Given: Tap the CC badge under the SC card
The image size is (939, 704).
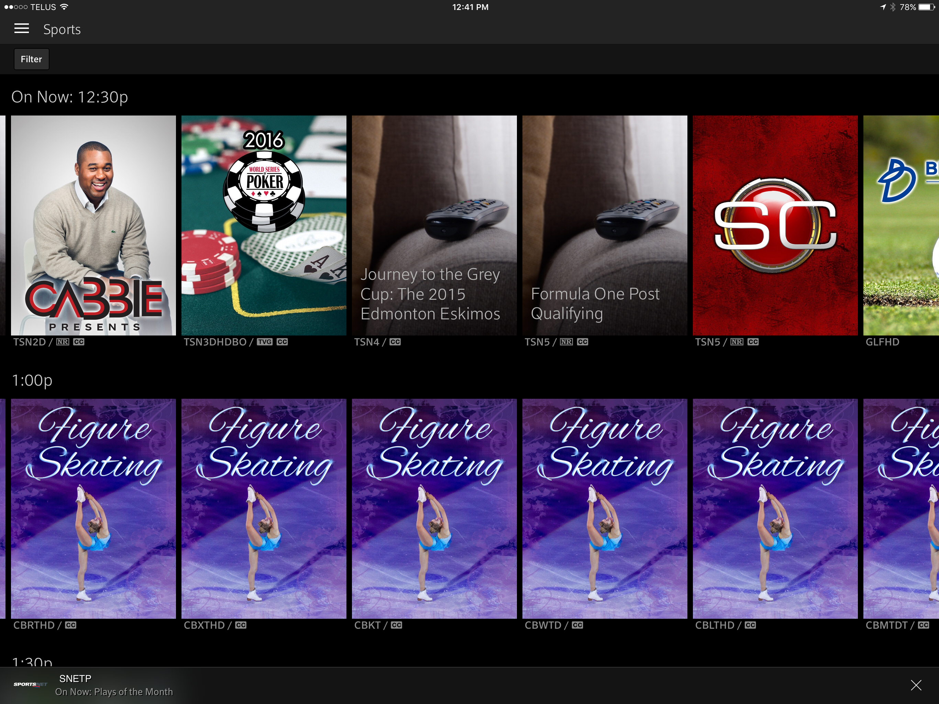Looking at the screenshot, I should [753, 342].
